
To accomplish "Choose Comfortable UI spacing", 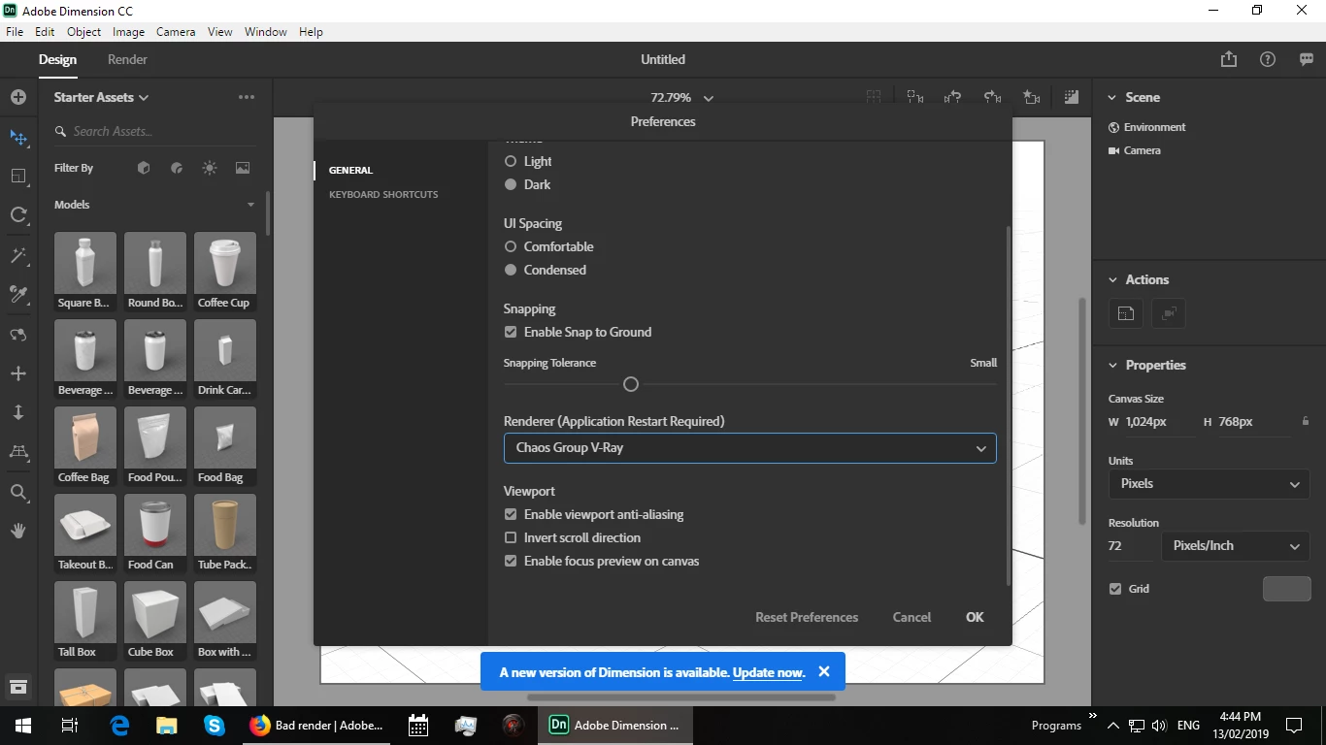I will [511, 246].
